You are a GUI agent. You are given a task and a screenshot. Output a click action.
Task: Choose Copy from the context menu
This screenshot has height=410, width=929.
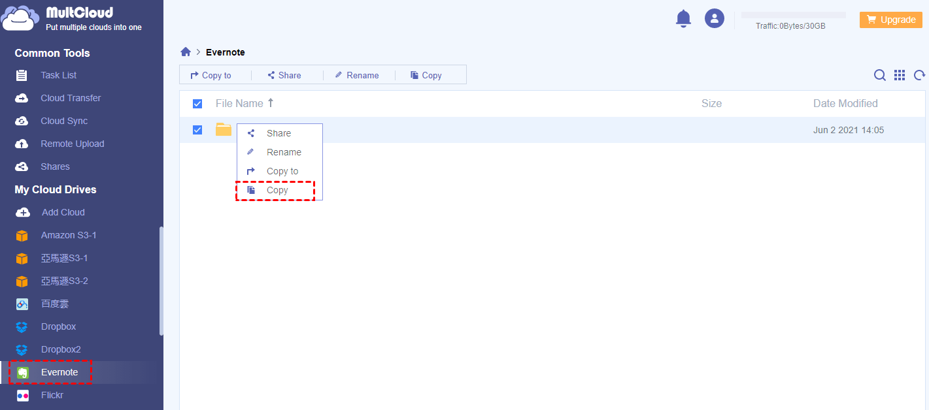[x=279, y=190]
